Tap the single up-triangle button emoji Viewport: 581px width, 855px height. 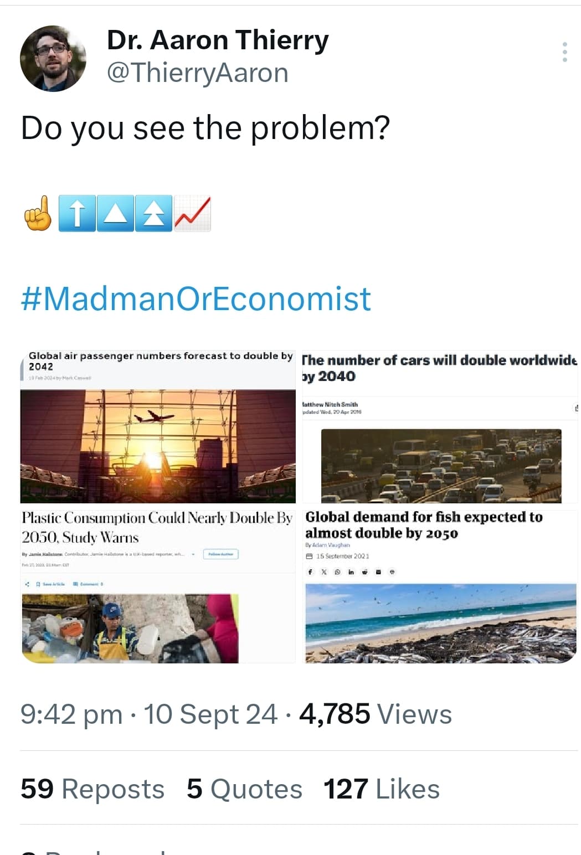[x=115, y=213]
